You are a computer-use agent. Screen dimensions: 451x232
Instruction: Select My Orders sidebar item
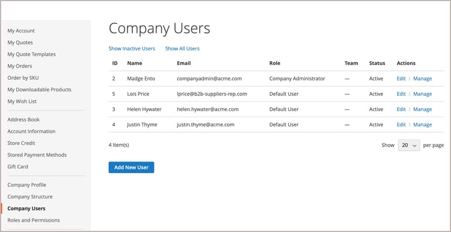20,66
